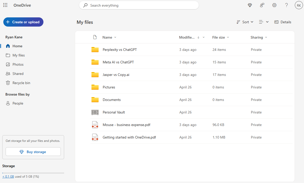Click the Meta AI vs ChatGPT folder icon

pos(95,62)
